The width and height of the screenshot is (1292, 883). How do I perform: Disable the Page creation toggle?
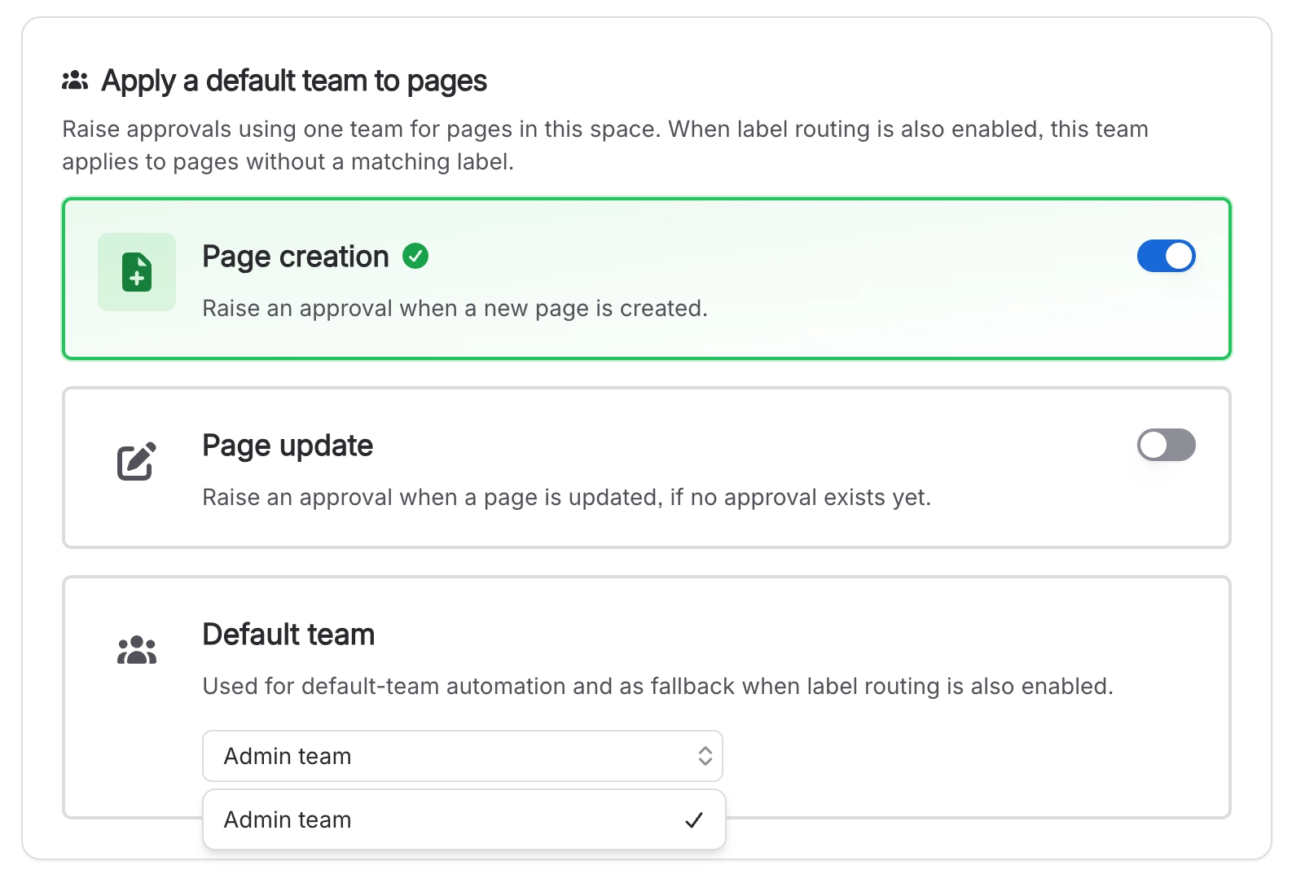(x=1166, y=256)
